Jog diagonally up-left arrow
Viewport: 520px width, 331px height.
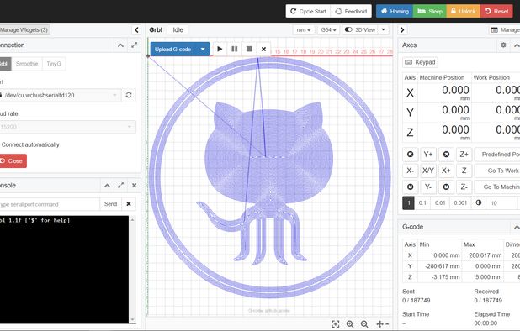(411, 155)
